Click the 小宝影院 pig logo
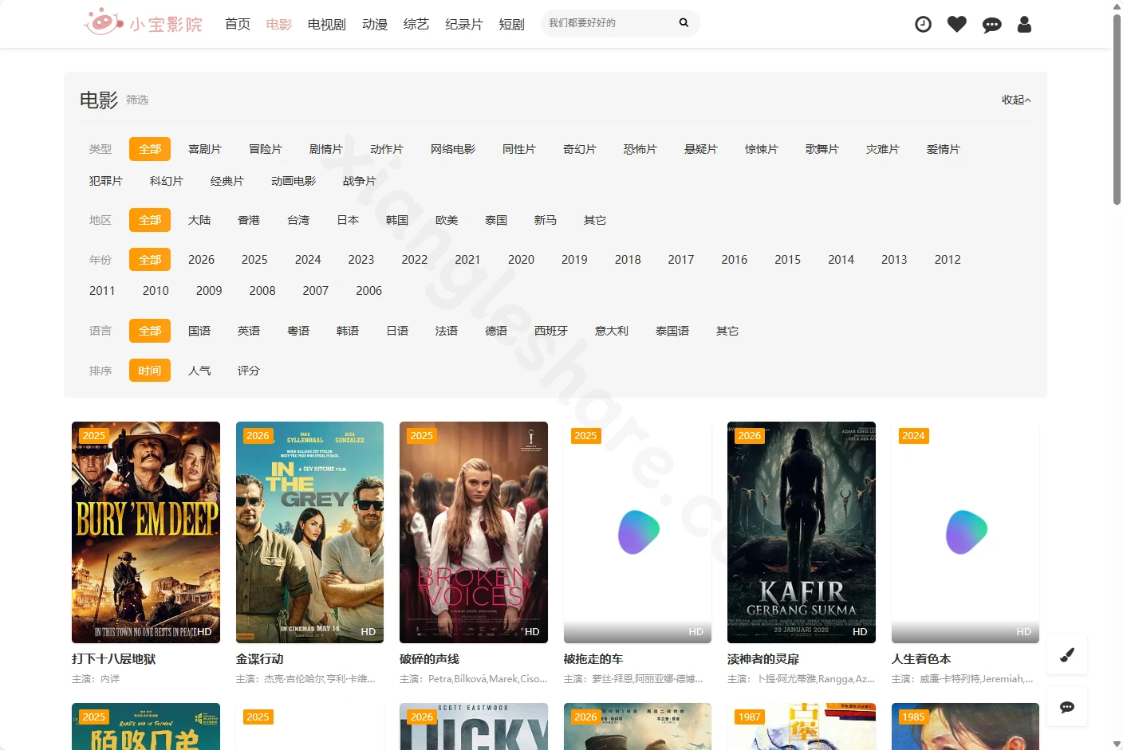Image resolution: width=1123 pixels, height=750 pixels. tap(143, 23)
